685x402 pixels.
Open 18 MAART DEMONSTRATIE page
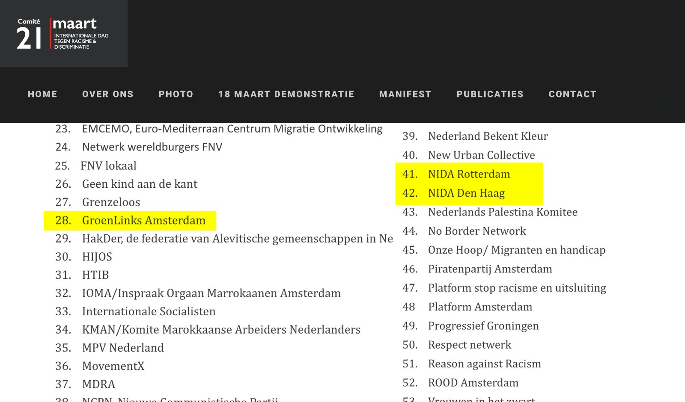(x=286, y=94)
